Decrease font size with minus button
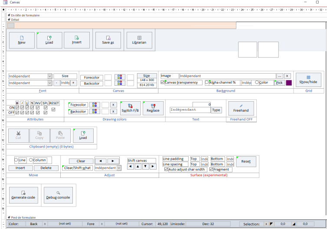 (57, 83)
